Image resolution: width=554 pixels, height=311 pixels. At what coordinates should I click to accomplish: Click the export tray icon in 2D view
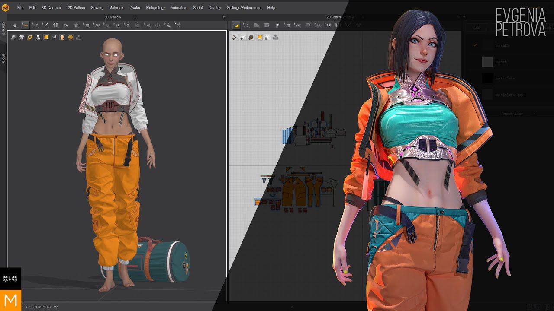pyautogui.click(x=275, y=38)
